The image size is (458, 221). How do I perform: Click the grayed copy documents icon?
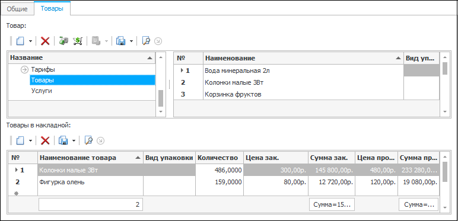[96, 41]
